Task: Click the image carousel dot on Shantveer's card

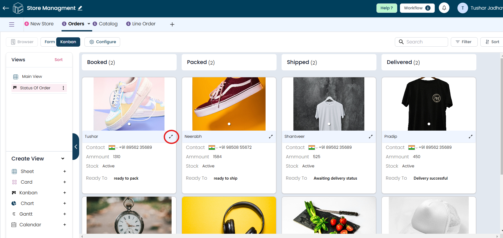Action: pos(329,124)
